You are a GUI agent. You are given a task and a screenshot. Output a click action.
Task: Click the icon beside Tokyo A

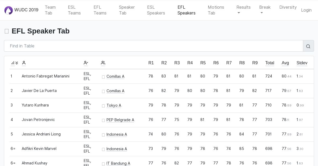point(103,106)
